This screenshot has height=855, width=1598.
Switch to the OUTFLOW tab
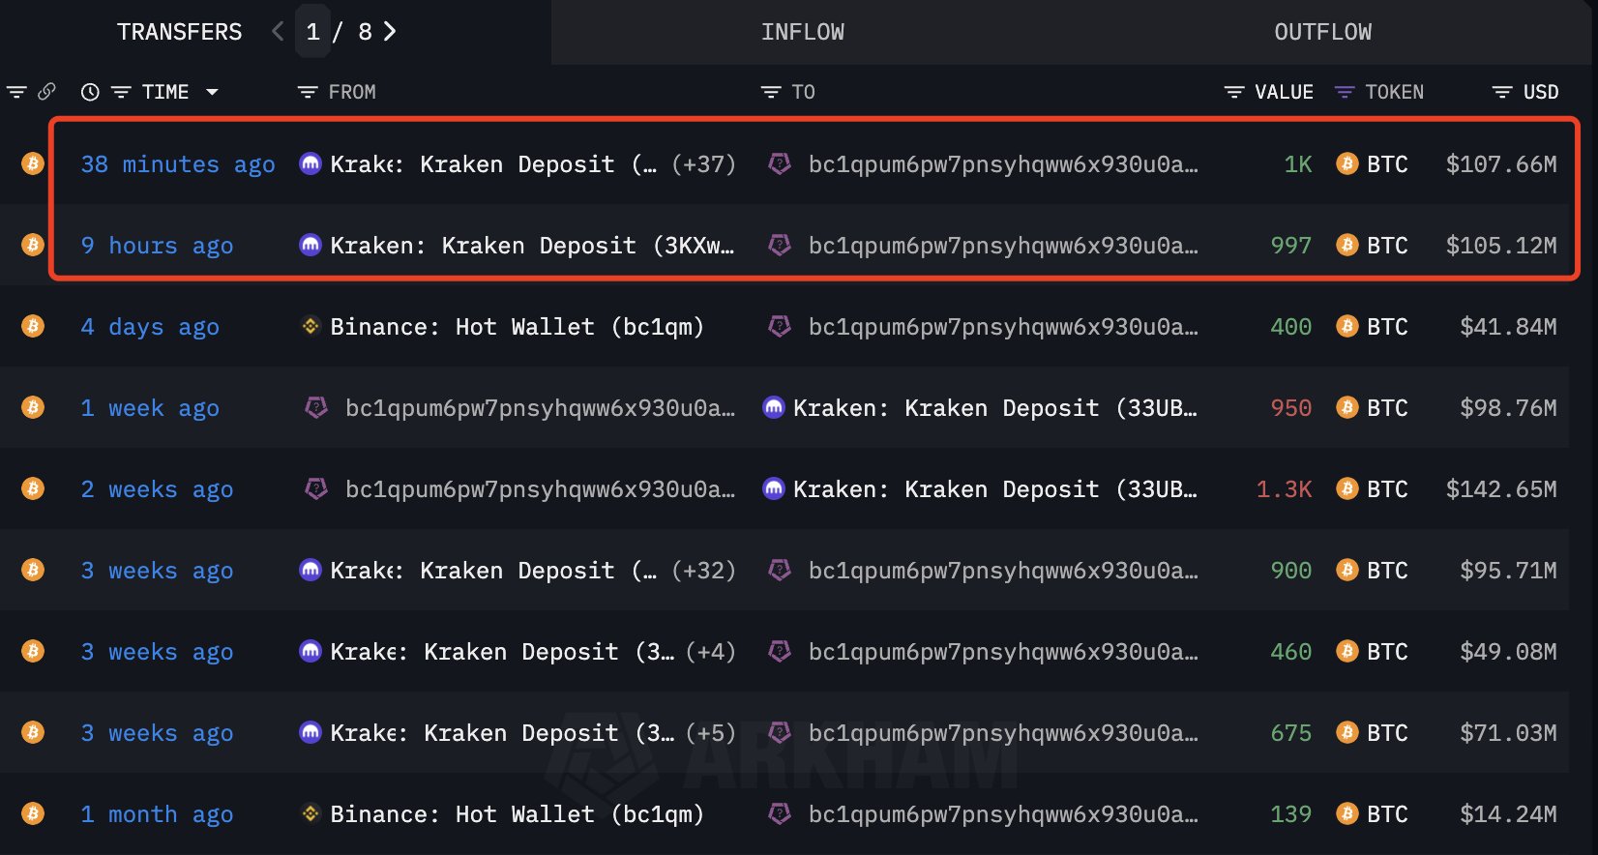point(1322,32)
